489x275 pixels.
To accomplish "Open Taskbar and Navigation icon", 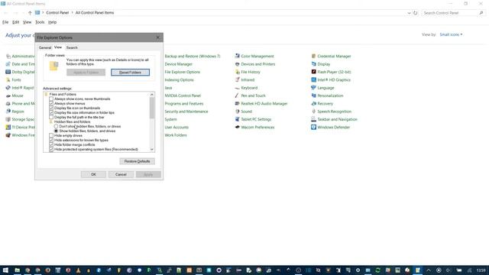I will tap(314, 119).
